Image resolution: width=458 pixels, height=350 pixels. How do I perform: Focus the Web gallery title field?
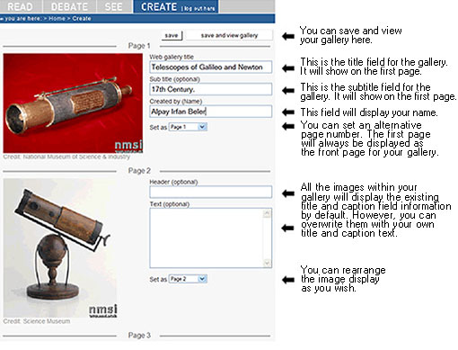pyautogui.click(x=211, y=67)
